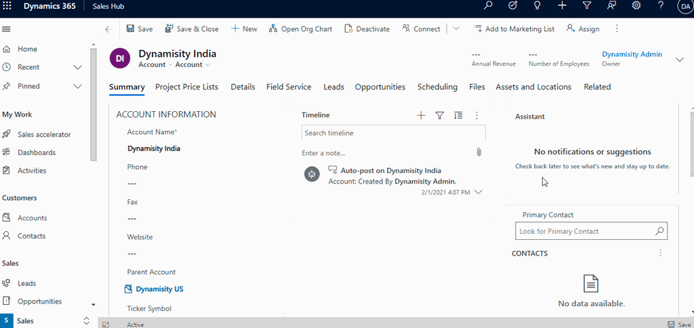Expand the Pinned section in sidebar
Viewport: 694px width, 328px height.
click(x=77, y=86)
